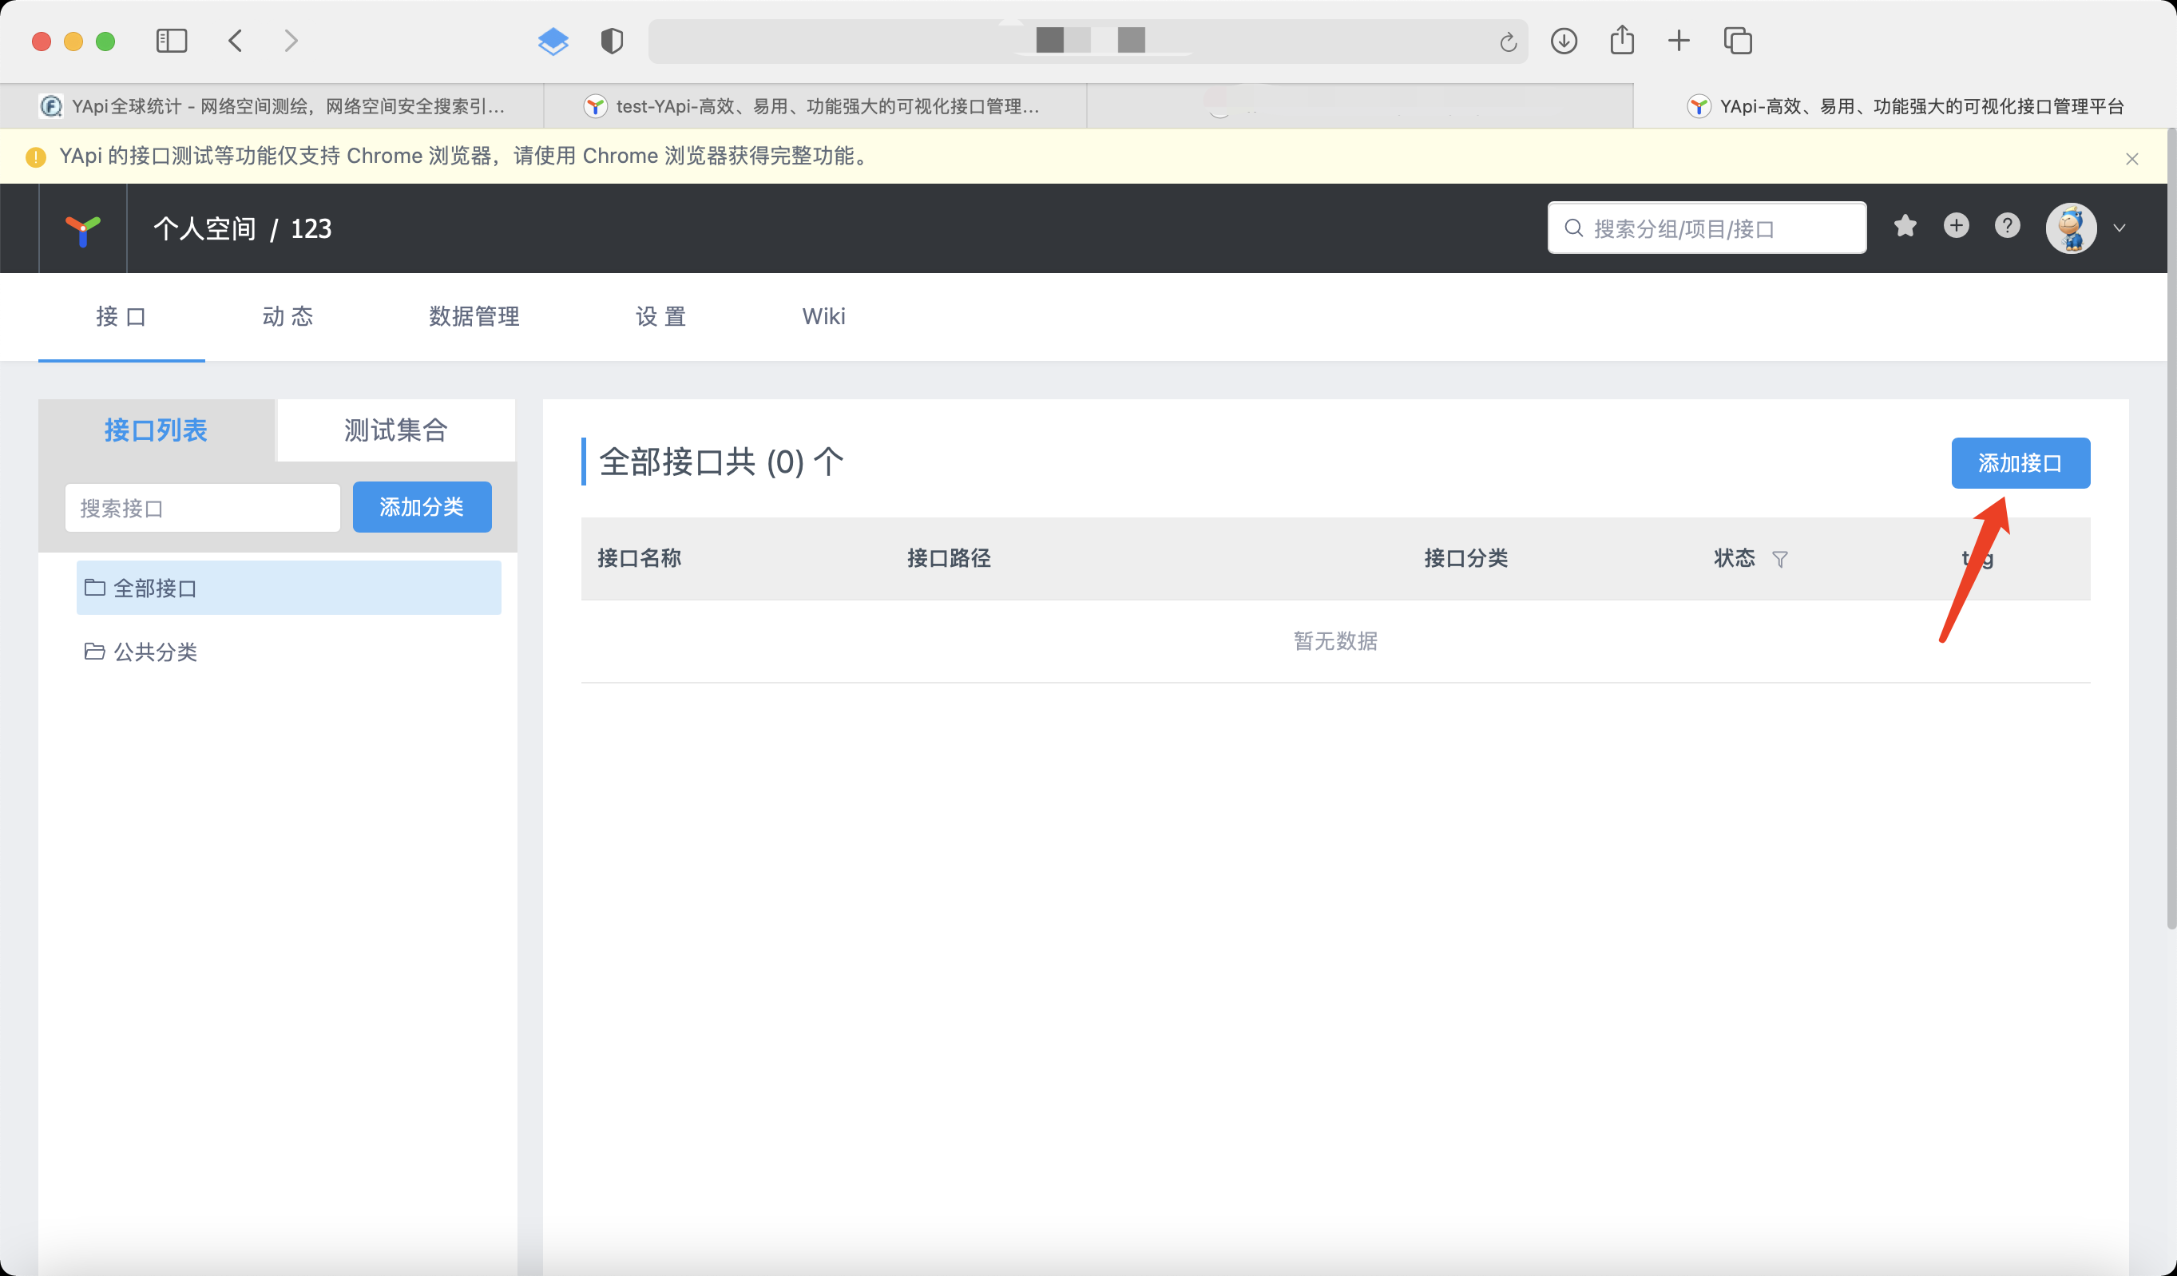This screenshot has height=1276, width=2177.
Task: Show the Safari tab overview
Action: (x=1737, y=41)
